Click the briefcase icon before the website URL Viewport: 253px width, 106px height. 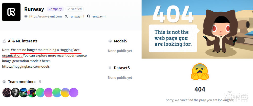point(26,16)
